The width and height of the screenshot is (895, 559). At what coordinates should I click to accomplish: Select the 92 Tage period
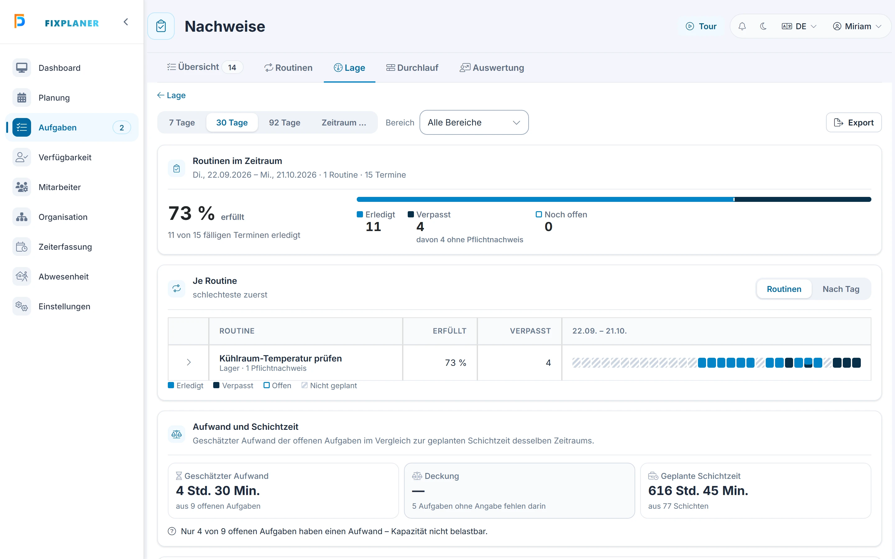(284, 122)
